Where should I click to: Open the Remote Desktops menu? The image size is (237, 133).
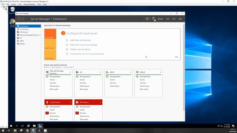pos(30,4)
